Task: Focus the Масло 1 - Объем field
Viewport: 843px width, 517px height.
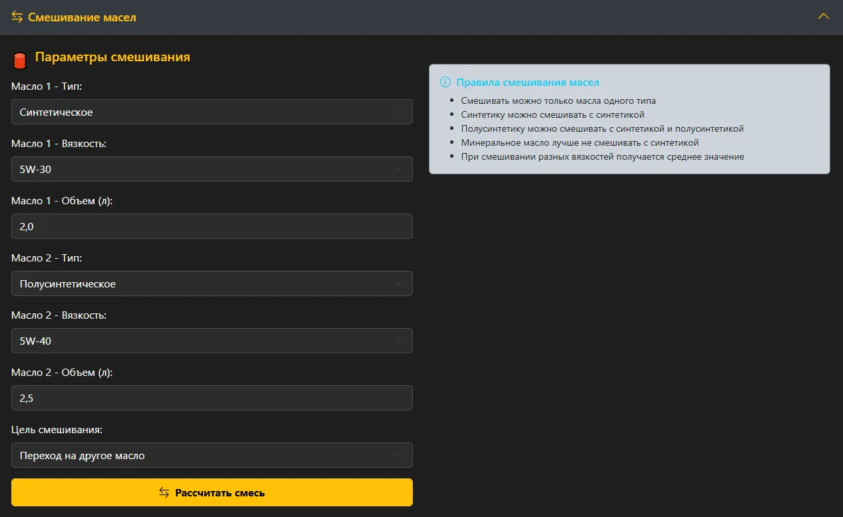Action: 212,226
